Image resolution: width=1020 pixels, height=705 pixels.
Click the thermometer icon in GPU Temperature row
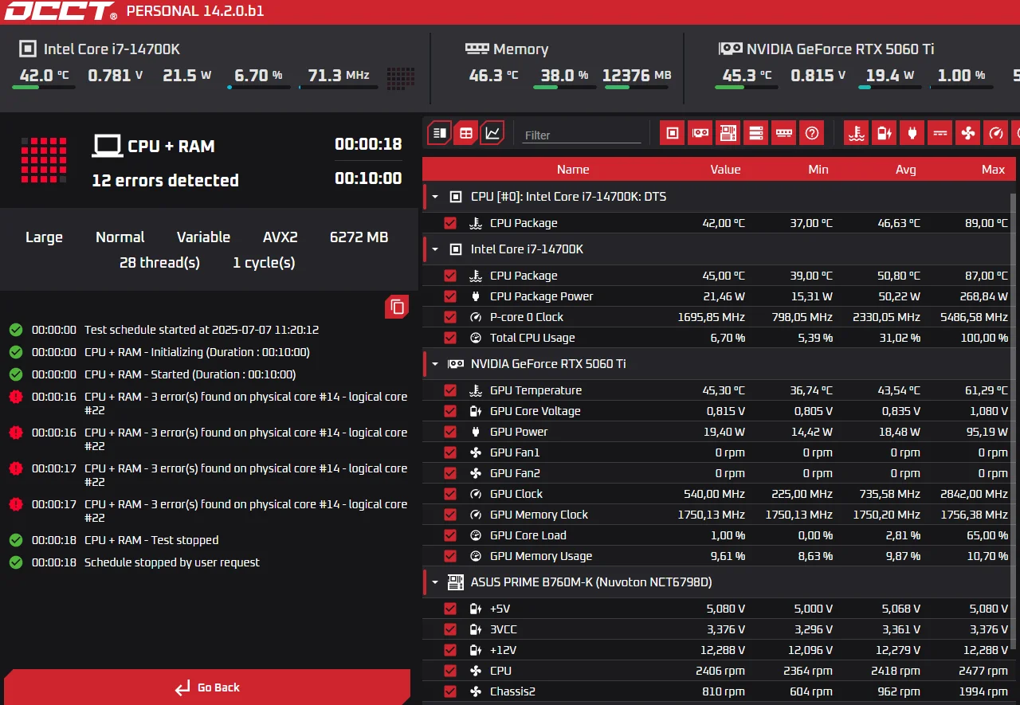tap(476, 390)
